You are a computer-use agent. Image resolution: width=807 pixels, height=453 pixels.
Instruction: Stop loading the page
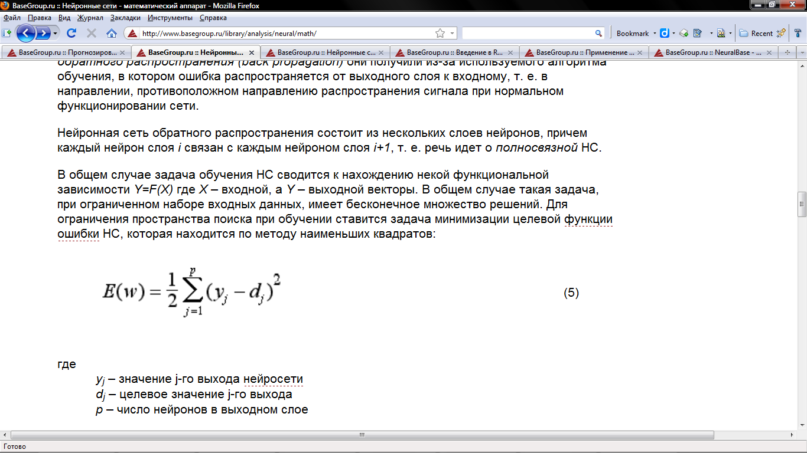tap(92, 33)
